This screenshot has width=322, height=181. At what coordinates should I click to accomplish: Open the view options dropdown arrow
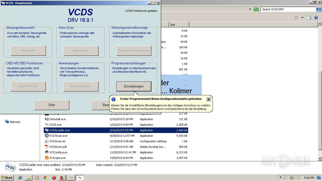click(x=302, y=18)
